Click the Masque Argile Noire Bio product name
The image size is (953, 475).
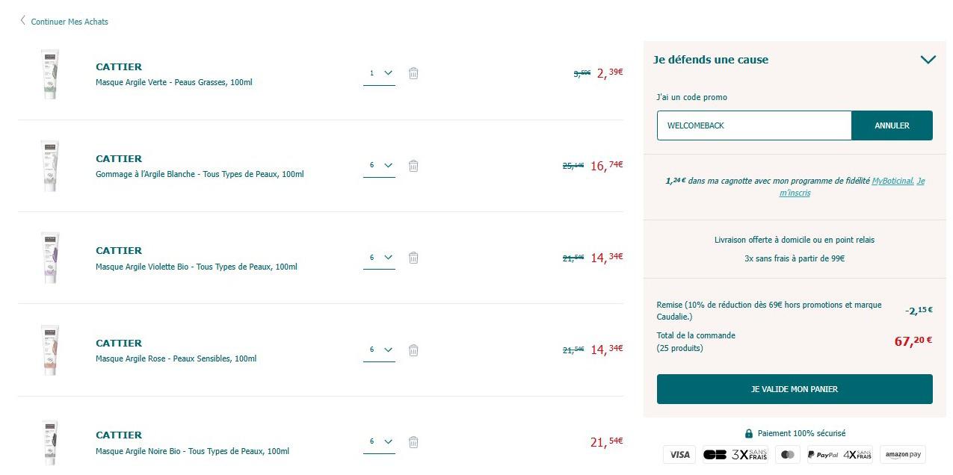[192, 451]
